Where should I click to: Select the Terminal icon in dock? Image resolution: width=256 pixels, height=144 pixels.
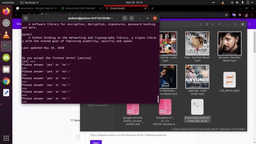point(6,46)
